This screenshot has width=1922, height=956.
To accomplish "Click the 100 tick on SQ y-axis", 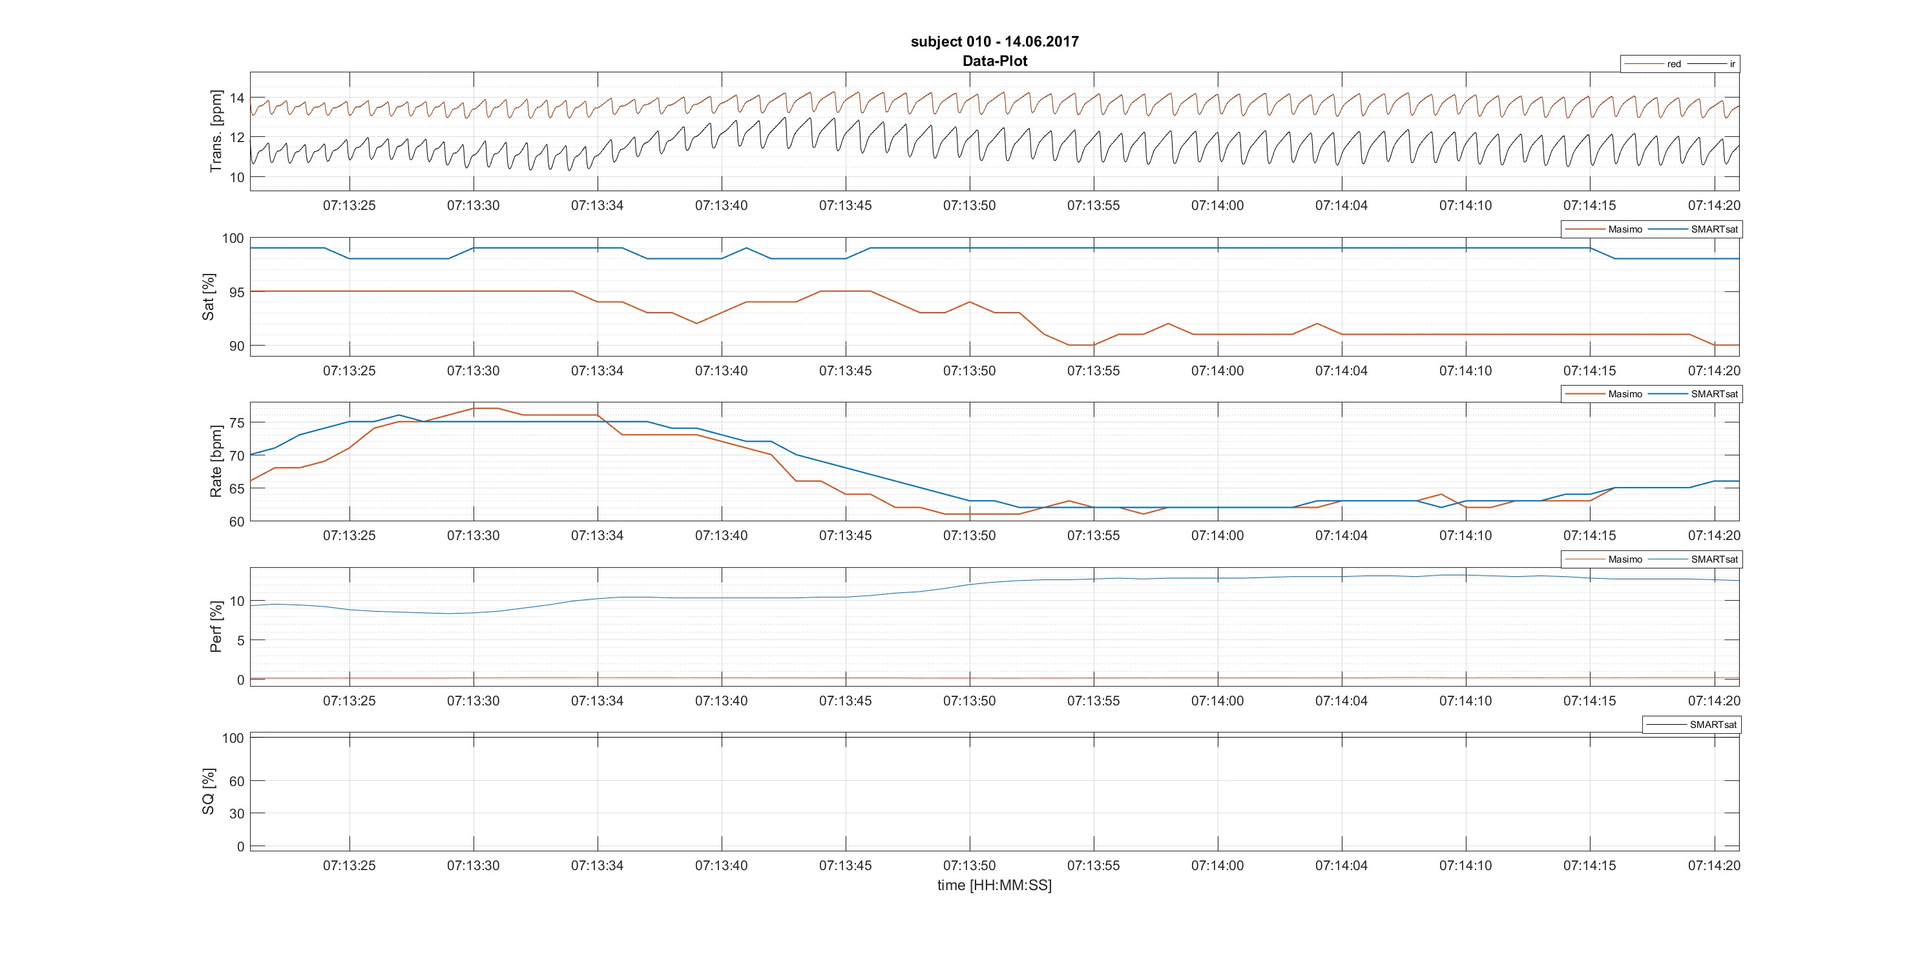I will [233, 738].
